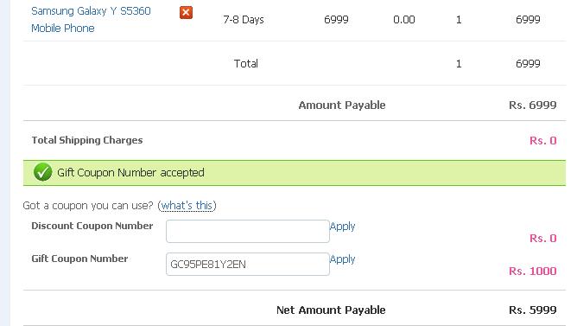This screenshot has height=326, width=577.
Task: Click the Amount Payable Rs. 6999 value
Action: pyautogui.click(x=532, y=105)
